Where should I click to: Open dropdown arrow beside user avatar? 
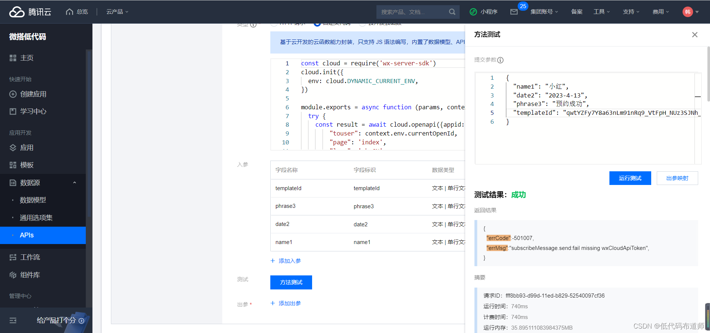[697, 12]
